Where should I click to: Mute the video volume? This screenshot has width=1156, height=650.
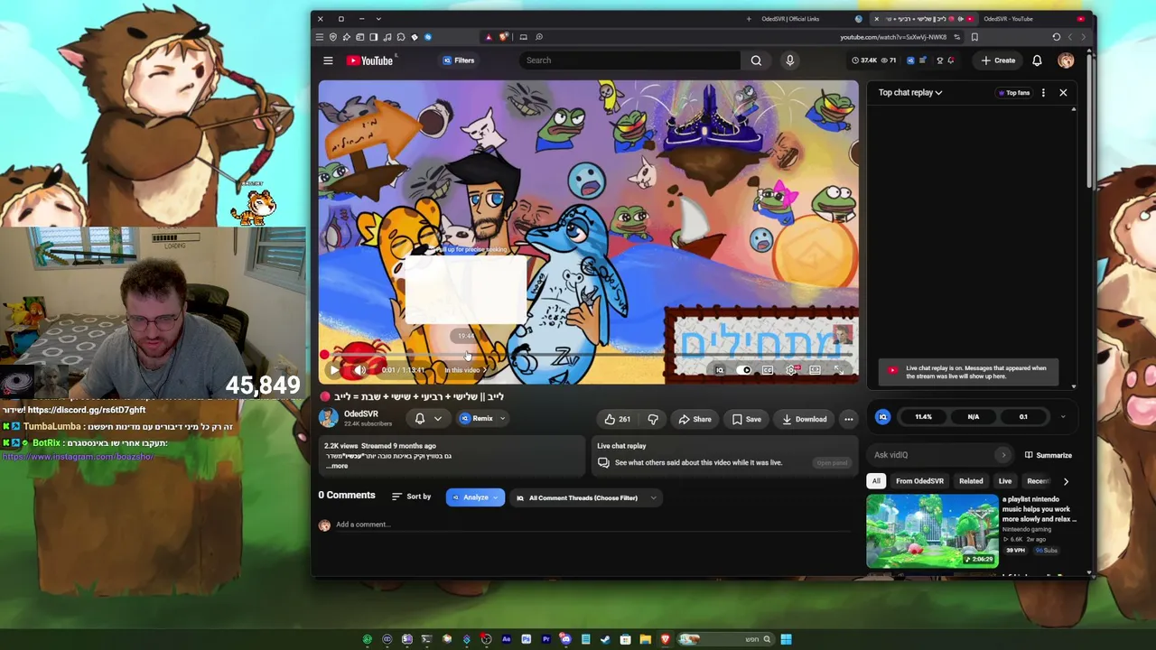click(359, 370)
